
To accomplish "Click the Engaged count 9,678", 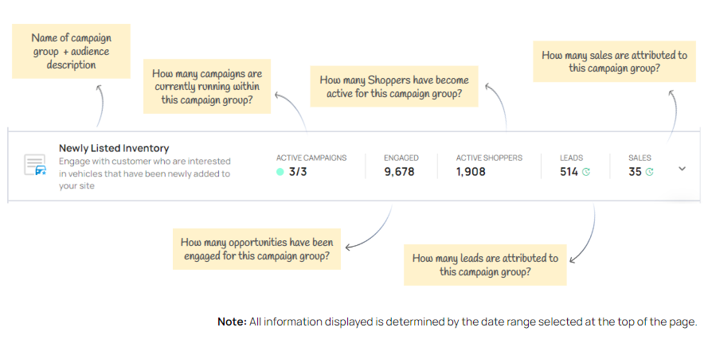I will pyautogui.click(x=399, y=172).
